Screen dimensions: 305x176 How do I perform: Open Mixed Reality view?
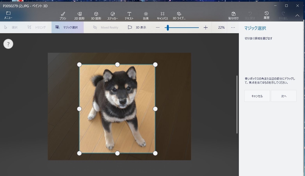105,27
